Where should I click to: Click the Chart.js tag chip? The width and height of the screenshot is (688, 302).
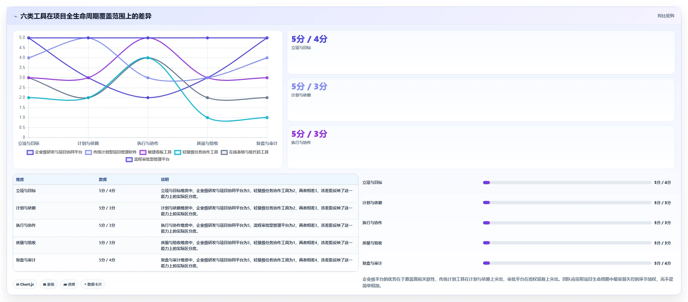click(25, 284)
